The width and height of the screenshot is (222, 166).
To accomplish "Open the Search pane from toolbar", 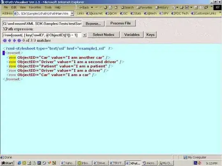I will coord(127,7).
